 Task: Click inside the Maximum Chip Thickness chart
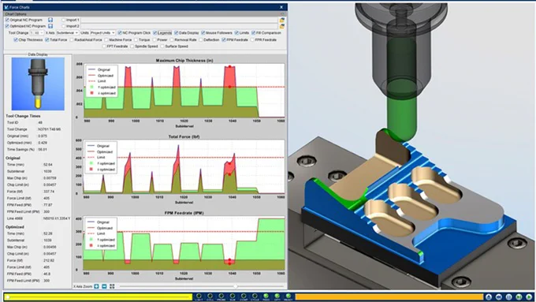[x=184, y=91]
